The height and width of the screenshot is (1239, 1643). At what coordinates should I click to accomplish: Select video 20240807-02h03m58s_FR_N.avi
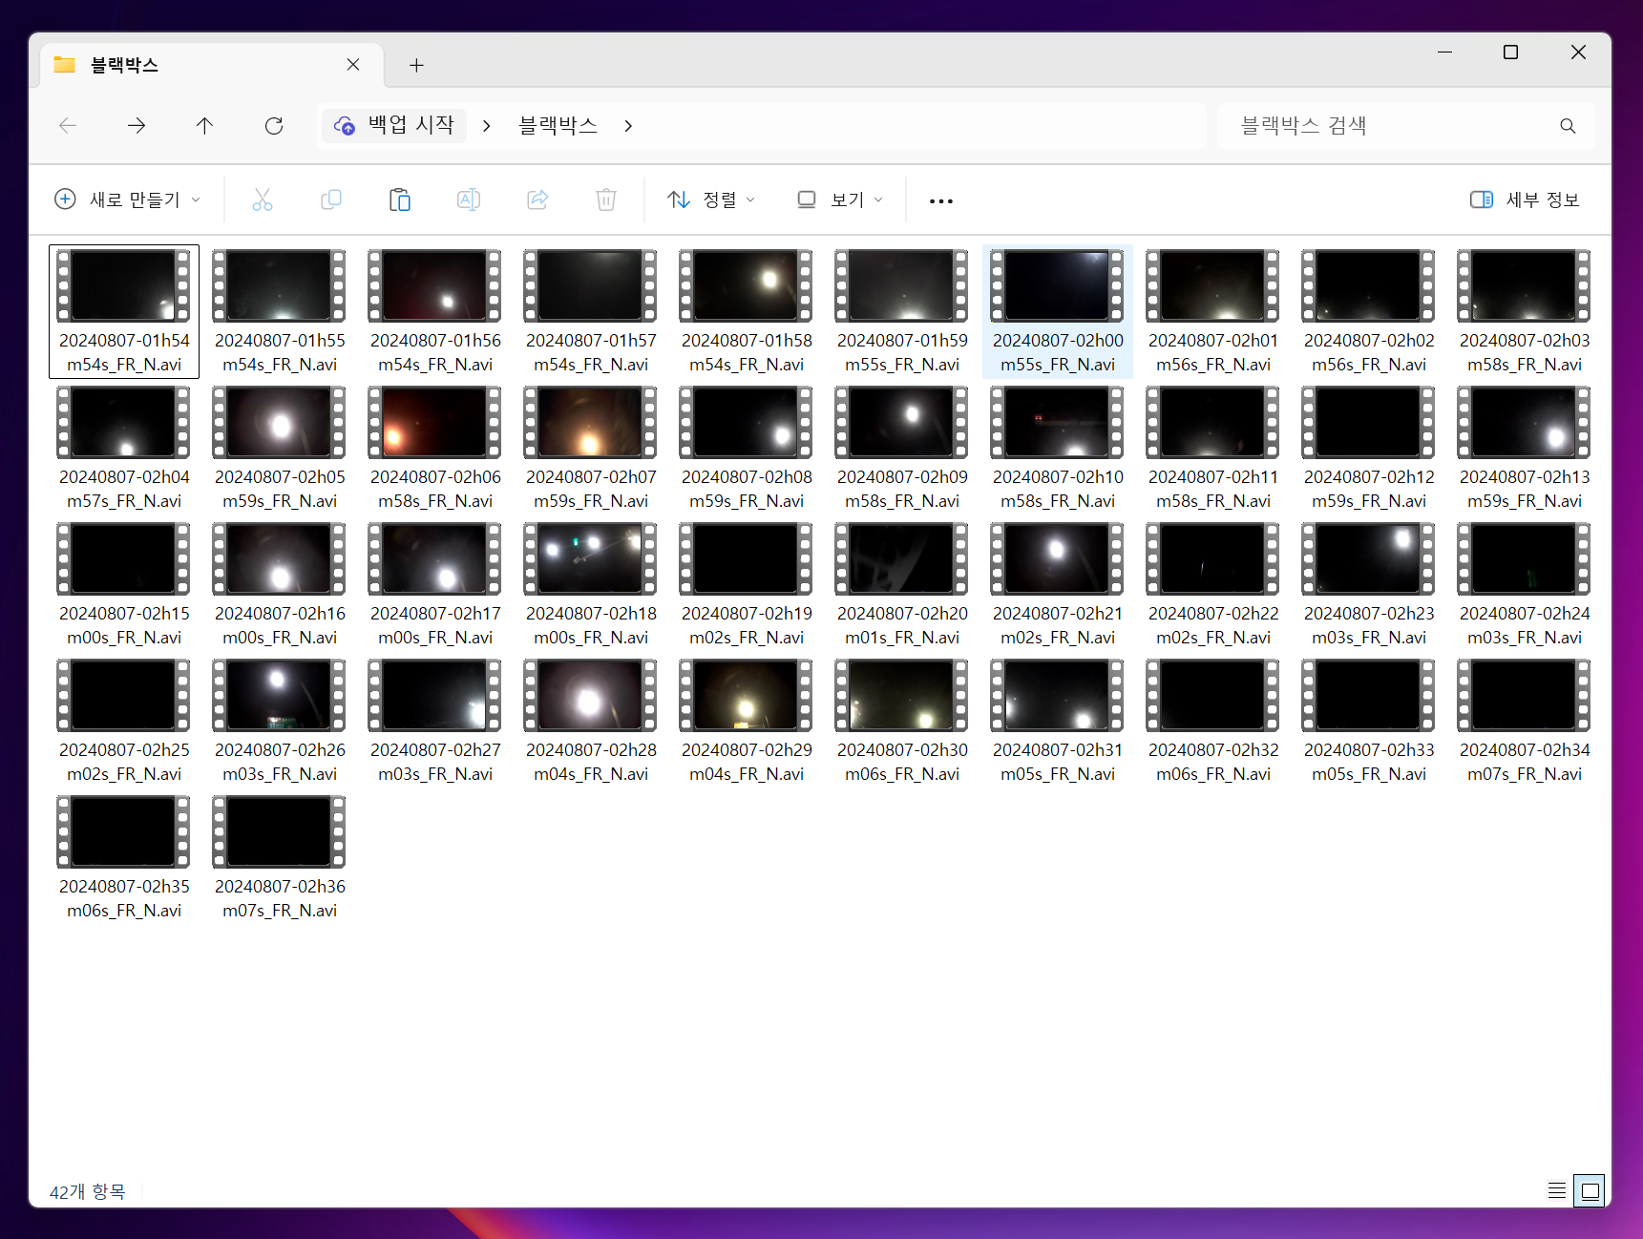point(1525,311)
